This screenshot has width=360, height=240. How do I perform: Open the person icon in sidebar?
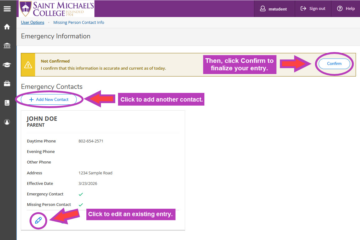(7, 122)
